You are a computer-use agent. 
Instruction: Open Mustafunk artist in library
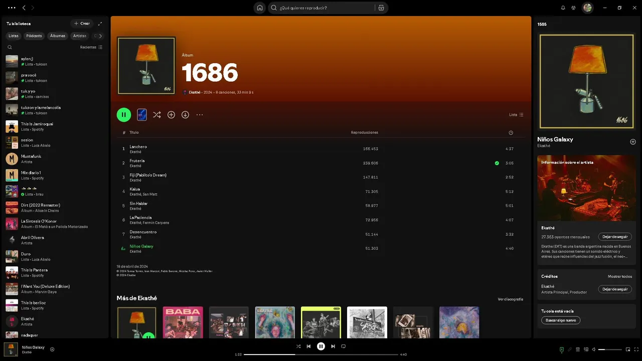(x=55, y=159)
